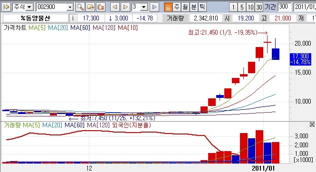The height and width of the screenshot is (172, 316).
Task: Select the 10 interval button
Action: click(250, 8)
